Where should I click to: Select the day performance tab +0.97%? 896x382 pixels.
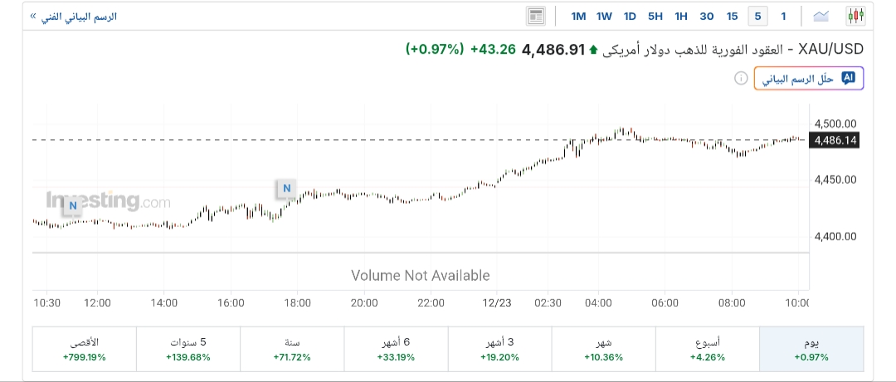[811, 349]
